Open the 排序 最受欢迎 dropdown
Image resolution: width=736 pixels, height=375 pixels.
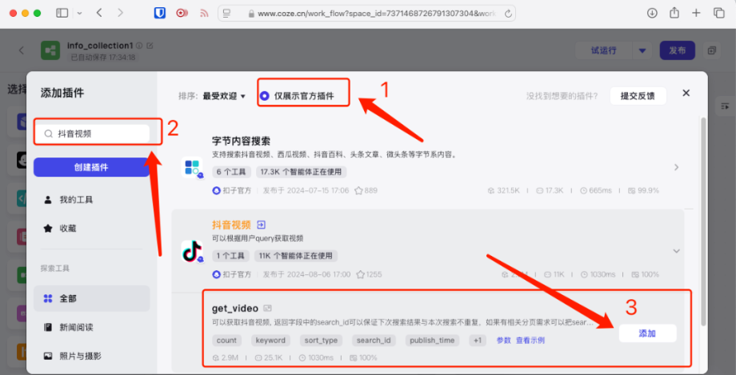(224, 96)
